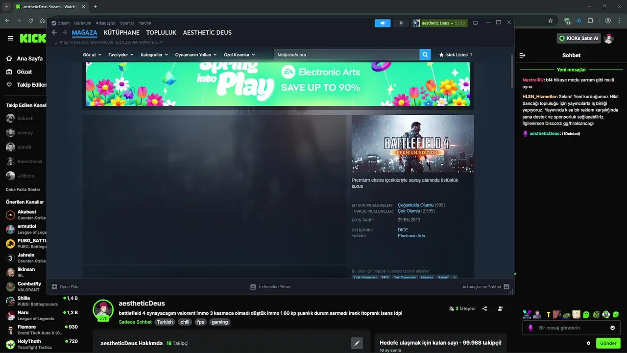Go forward in Steam navigation
The height and width of the screenshot is (353, 627).
coord(64,33)
